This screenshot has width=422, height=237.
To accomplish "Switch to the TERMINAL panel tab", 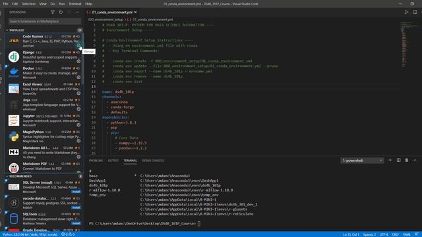I will tap(131, 161).
